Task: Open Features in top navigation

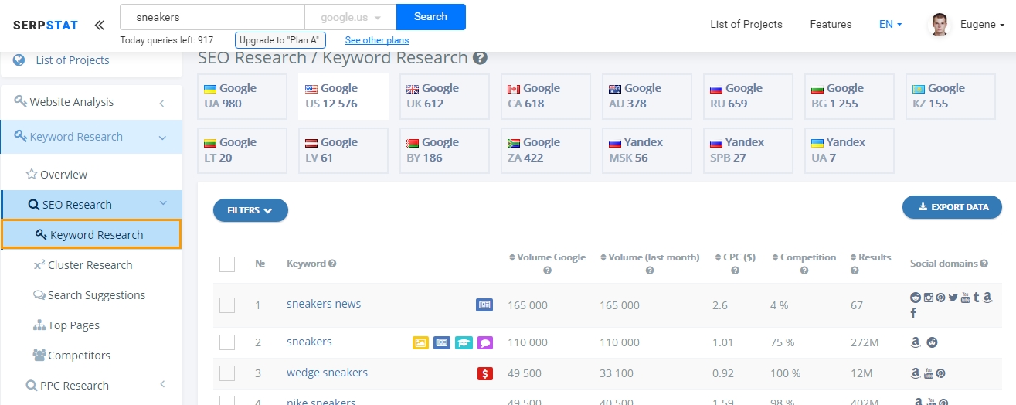Action: point(831,25)
